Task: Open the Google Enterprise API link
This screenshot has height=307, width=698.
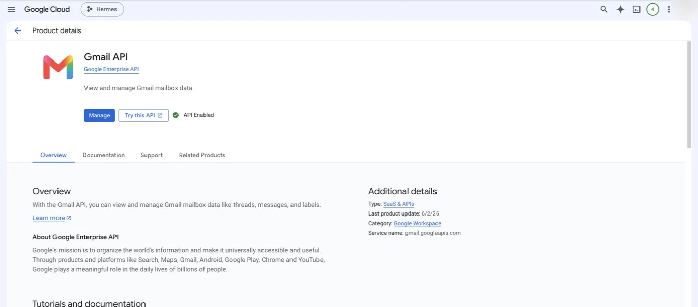Action: (x=111, y=69)
